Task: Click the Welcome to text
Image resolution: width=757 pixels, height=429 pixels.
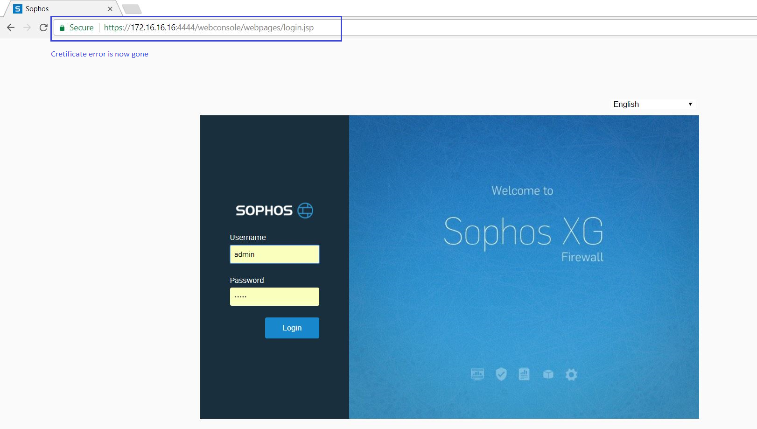Action: (x=522, y=190)
